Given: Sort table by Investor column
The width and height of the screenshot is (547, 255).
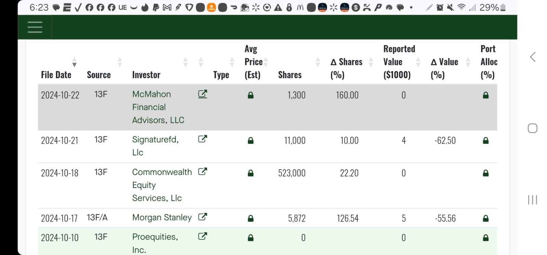Looking at the screenshot, I should coord(186,62).
